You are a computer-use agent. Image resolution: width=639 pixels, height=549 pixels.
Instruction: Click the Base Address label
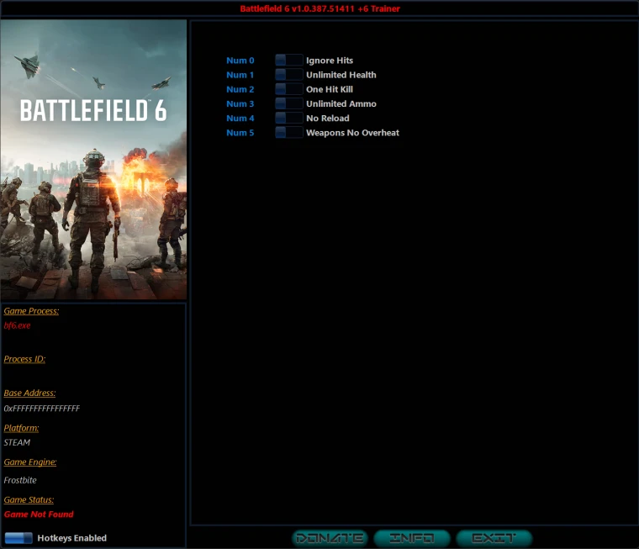point(29,393)
